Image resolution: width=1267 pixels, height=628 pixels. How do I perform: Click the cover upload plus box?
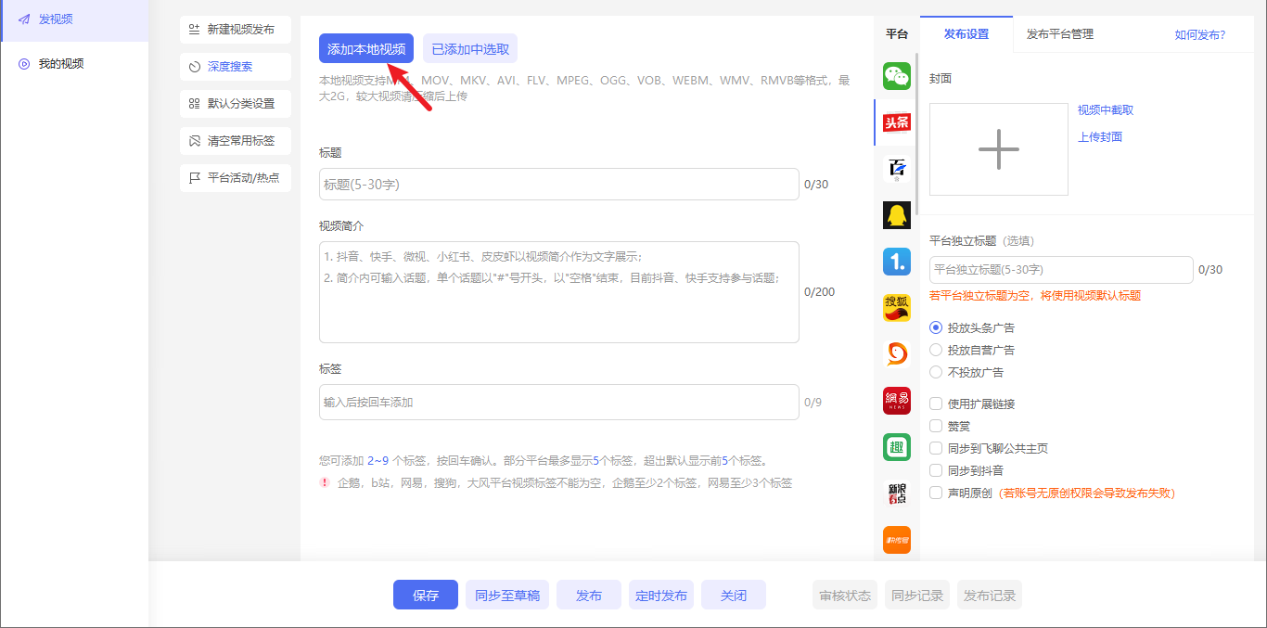click(999, 149)
